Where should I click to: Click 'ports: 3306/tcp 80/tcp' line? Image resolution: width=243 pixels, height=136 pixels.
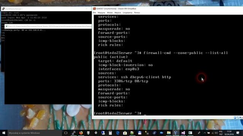pos(123,81)
